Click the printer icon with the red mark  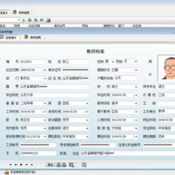coord(64,165)
